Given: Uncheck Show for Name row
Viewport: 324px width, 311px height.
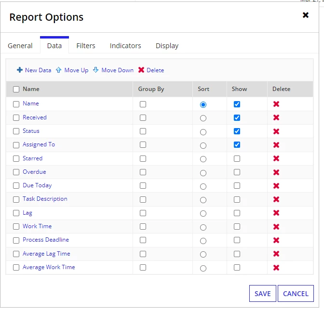Looking at the screenshot, I should 237,104.
